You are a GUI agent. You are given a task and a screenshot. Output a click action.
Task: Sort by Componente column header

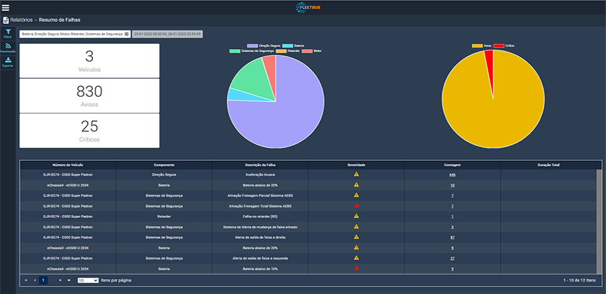[163, 165]
